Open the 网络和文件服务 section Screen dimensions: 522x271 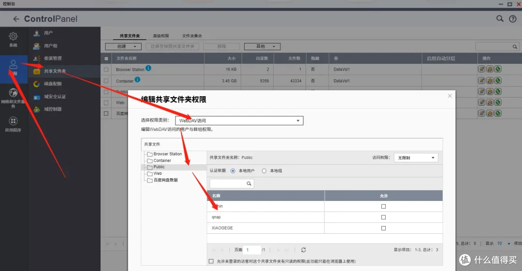(13, 98)
